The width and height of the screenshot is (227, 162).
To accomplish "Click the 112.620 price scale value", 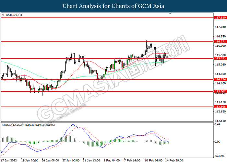I will click(220, 111).
